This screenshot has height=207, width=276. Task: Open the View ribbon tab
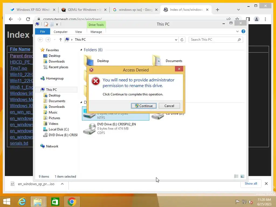coord(78,32)
